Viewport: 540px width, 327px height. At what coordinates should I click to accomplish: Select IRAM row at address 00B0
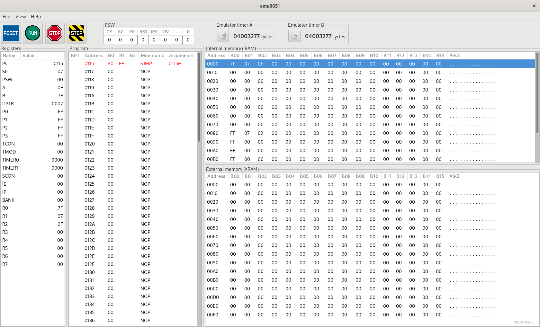pyautogui.click(x=370, y=159)
